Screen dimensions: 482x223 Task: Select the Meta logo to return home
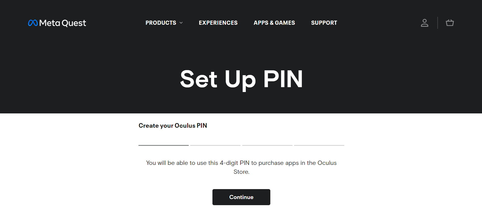click(x=33, y=23)
